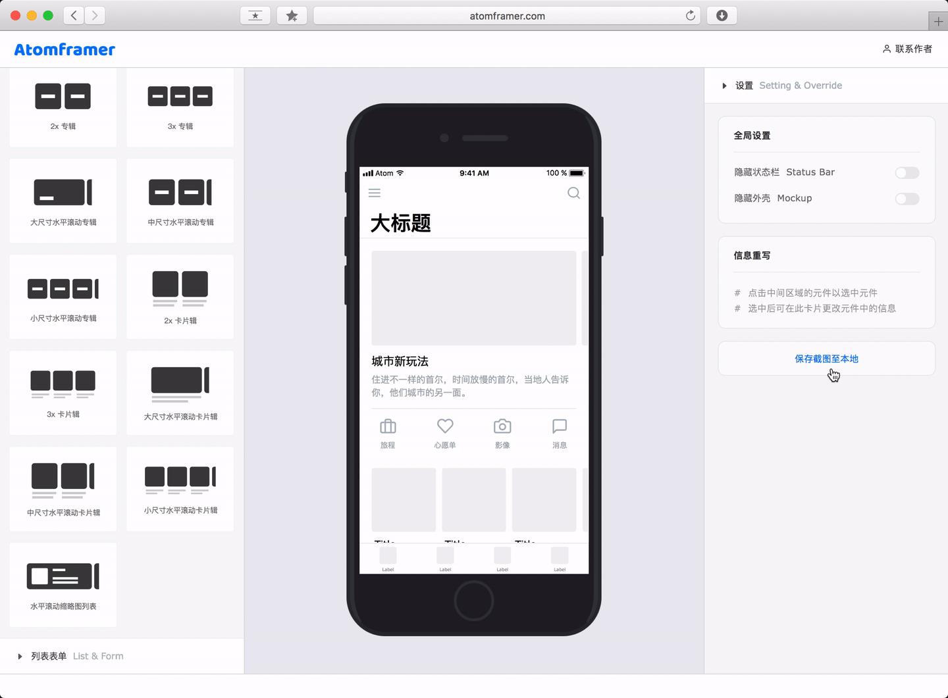This screenshot has height=698, width=948.
Task: Choose 中尺寸水平滚动专辑 layout
Action: point(180,201)
